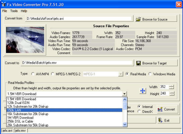Choose 26k Substream for 56k Dial-up
The image size is (183, 134).
(64, 125)
